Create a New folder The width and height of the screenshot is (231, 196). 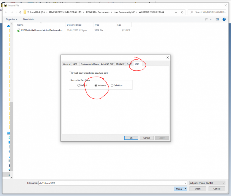[x=29, y=19]
